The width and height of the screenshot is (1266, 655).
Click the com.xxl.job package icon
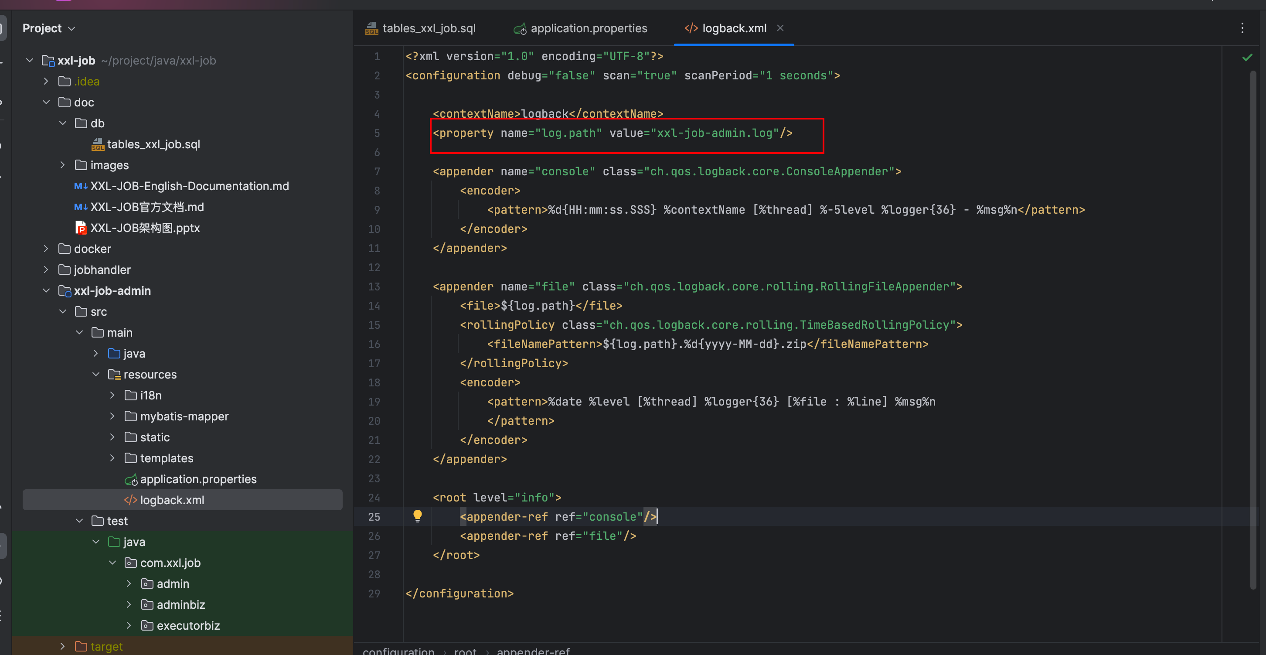(x=131, y=563)
